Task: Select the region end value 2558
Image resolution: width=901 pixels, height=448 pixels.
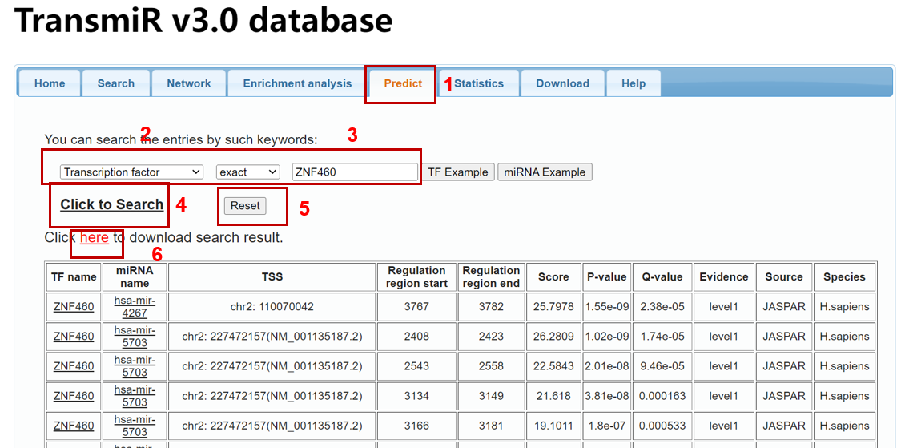Action: 491,366
